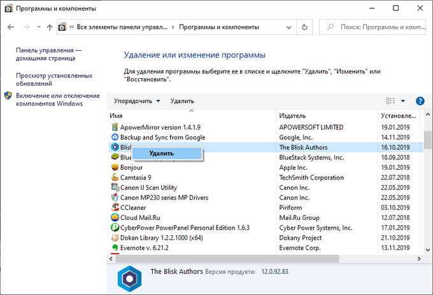Select ApowerMirror version 1.4.1.9 entry
This screenshot has height=295, width=433.
coord(160,127)
